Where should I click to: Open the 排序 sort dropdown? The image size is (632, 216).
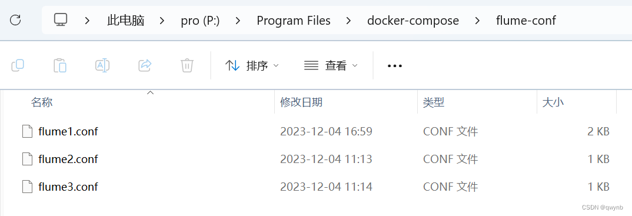(x=252, y=65)
